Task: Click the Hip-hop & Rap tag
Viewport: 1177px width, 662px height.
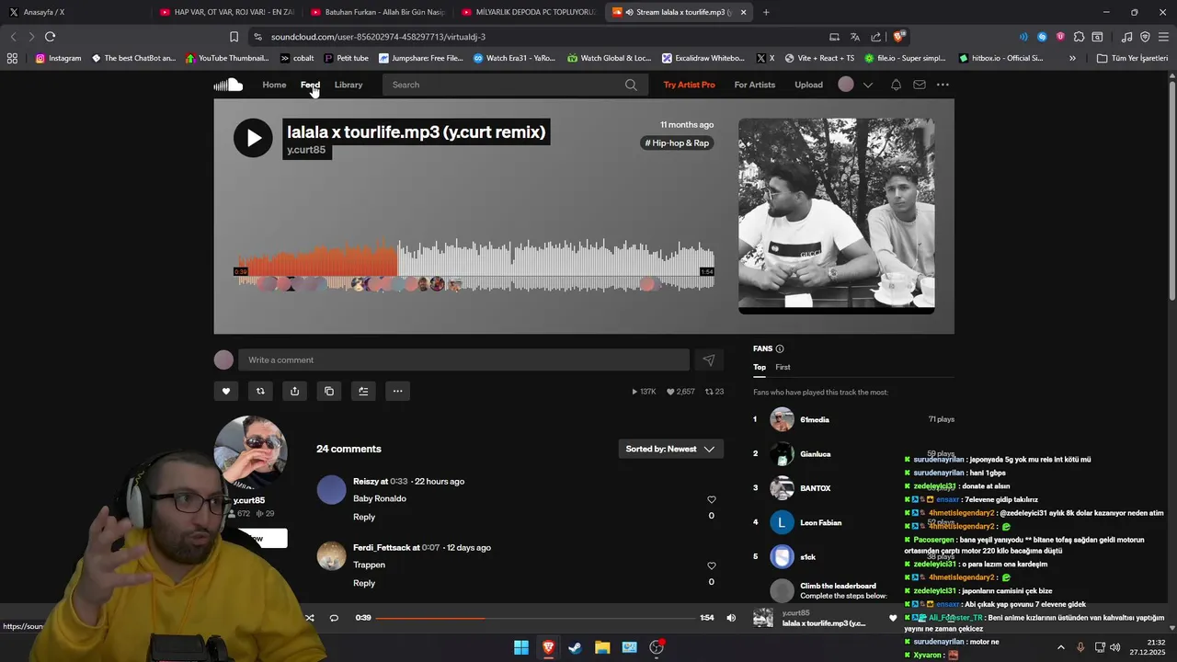Action: click(x=677, y=143)
